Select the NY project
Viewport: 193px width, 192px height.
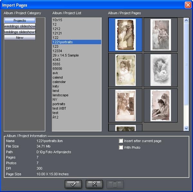pyautogui.click(x=77, y=100)
